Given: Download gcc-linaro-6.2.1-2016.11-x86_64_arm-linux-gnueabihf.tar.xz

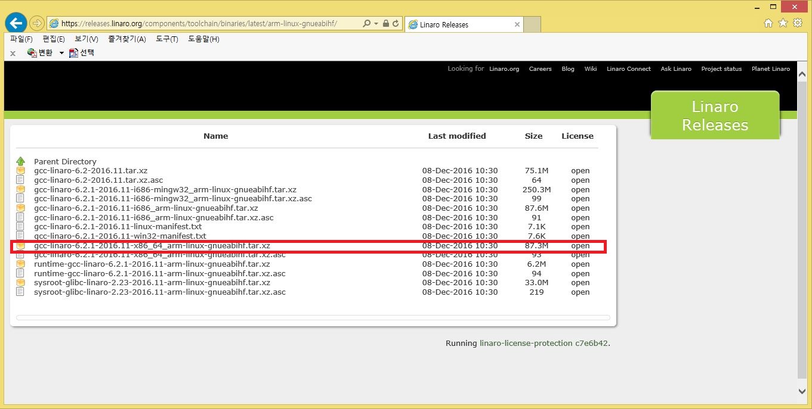Looking at the screenshot, I should point(152,245).
